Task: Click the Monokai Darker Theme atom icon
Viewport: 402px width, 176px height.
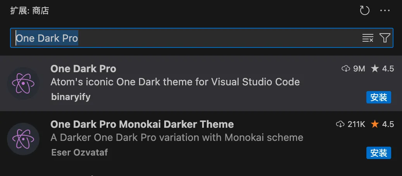Action: coord(23,139)
